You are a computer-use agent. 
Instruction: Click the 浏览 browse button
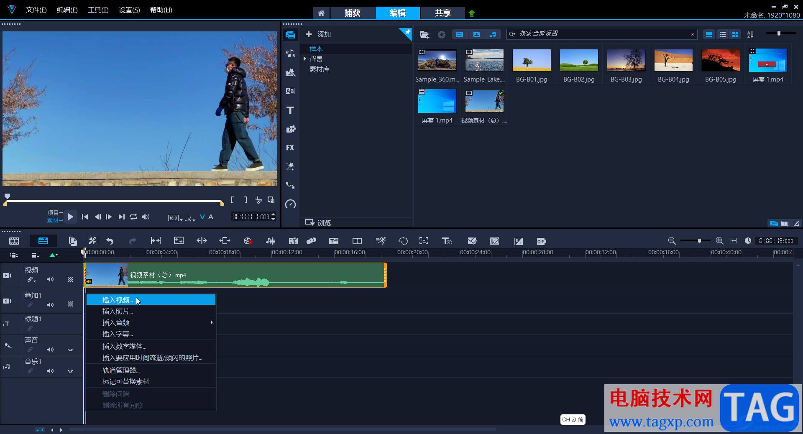(x=318, y=223)
